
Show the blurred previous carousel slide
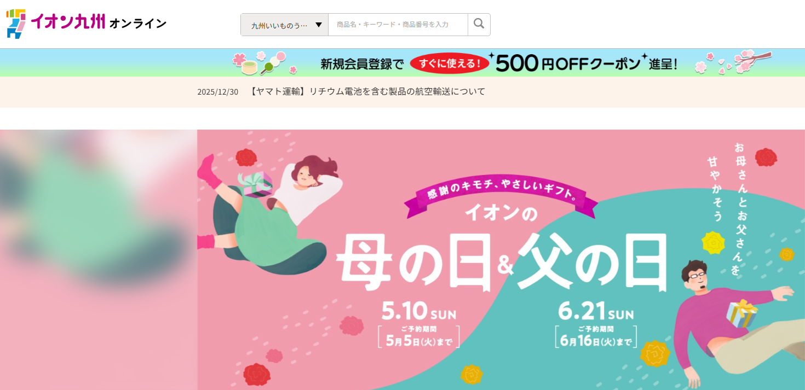pos(99,260)
